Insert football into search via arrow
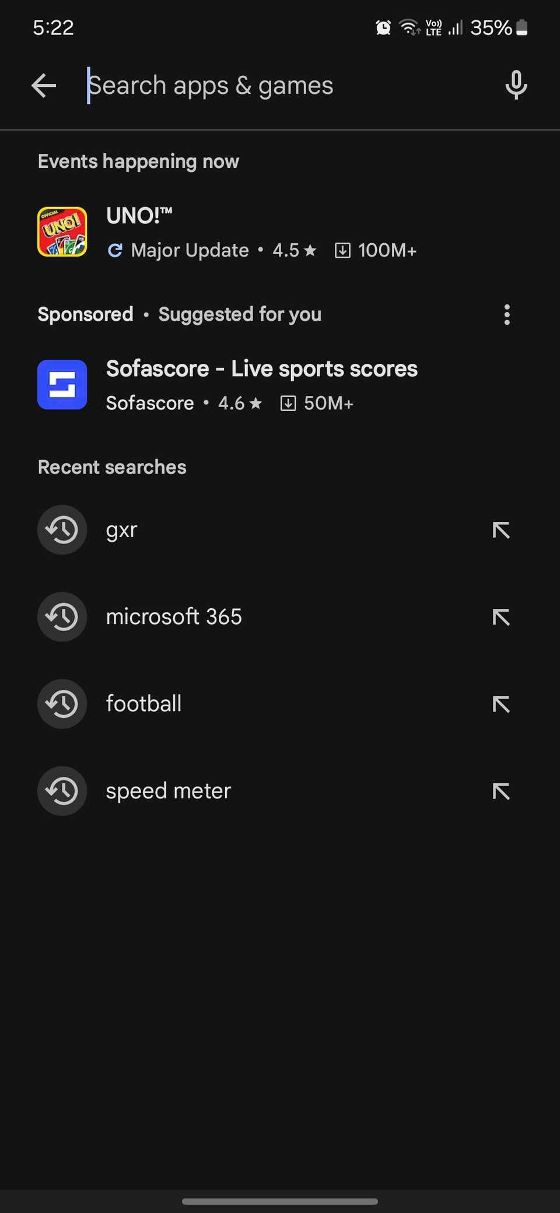The image size is (560, 1213). point(501,704)
